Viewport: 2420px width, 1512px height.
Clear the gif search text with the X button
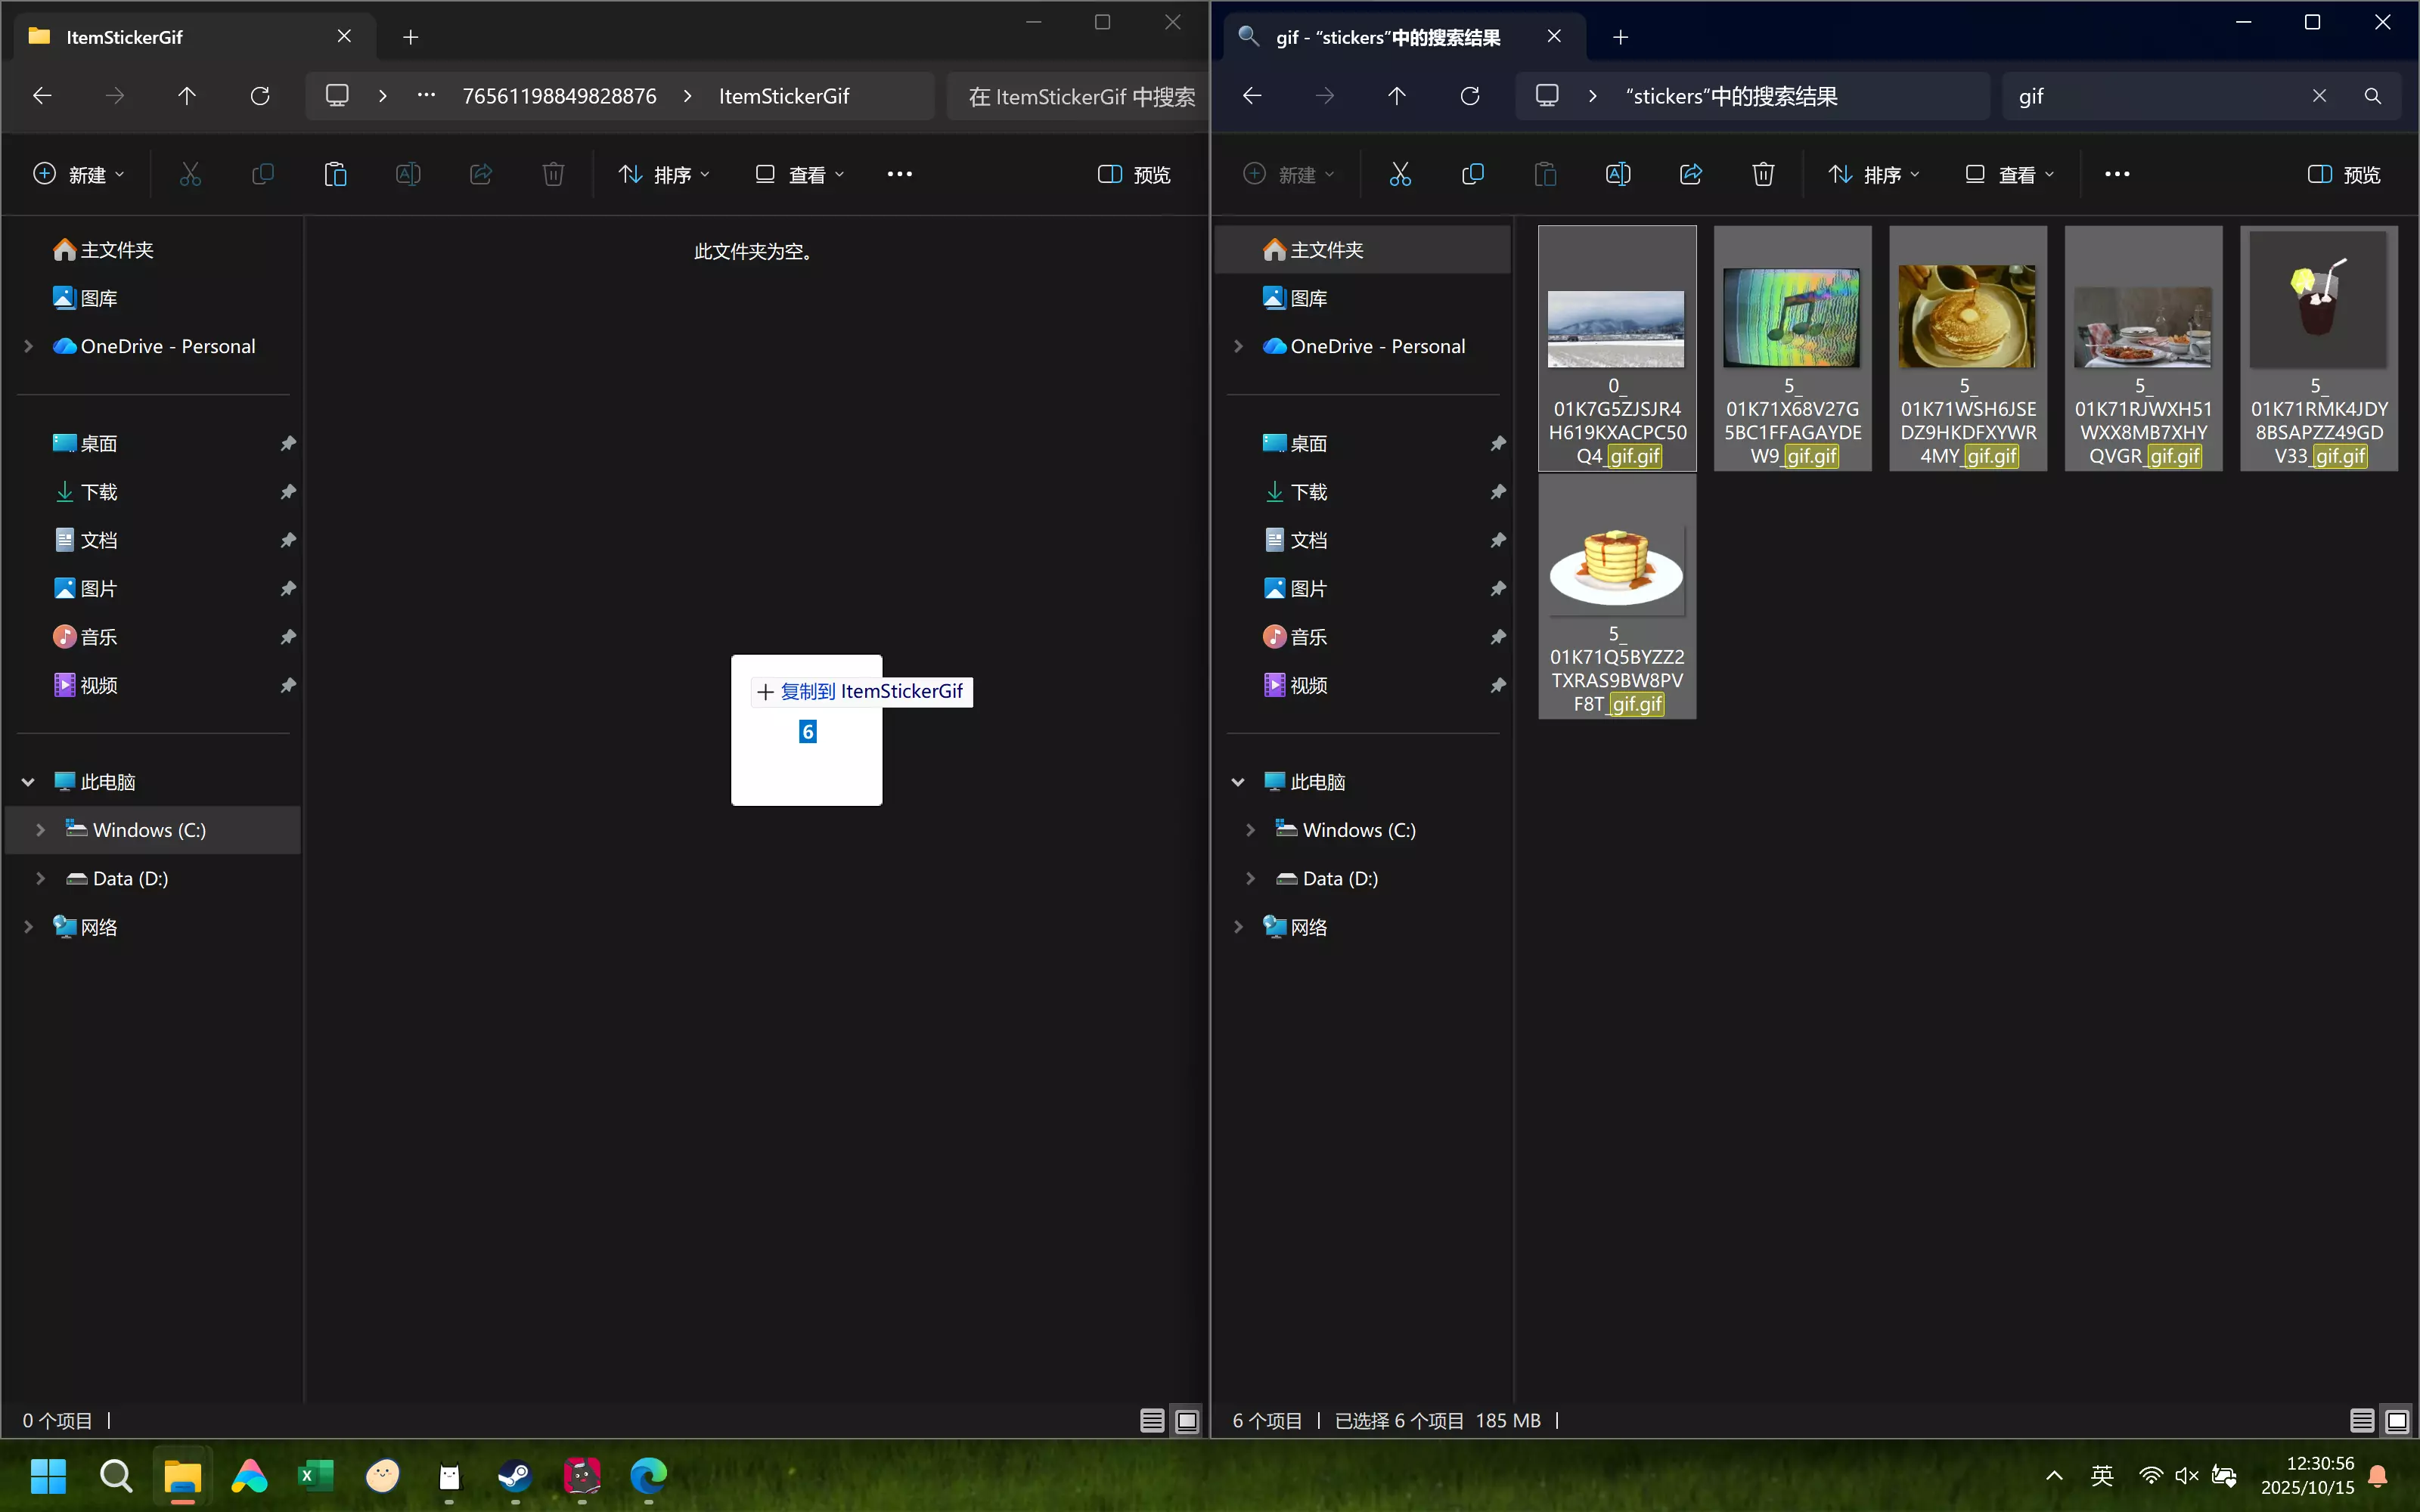[2319, 96]
